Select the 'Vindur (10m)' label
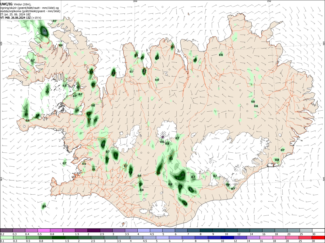The image size is (325, 243). [x=22, y=4]
